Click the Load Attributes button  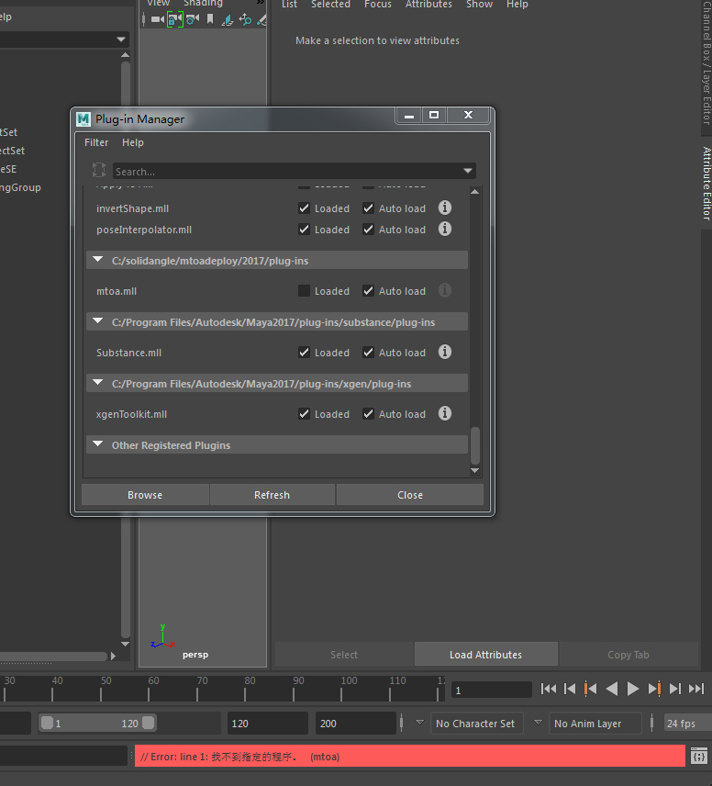coord(485,654)
